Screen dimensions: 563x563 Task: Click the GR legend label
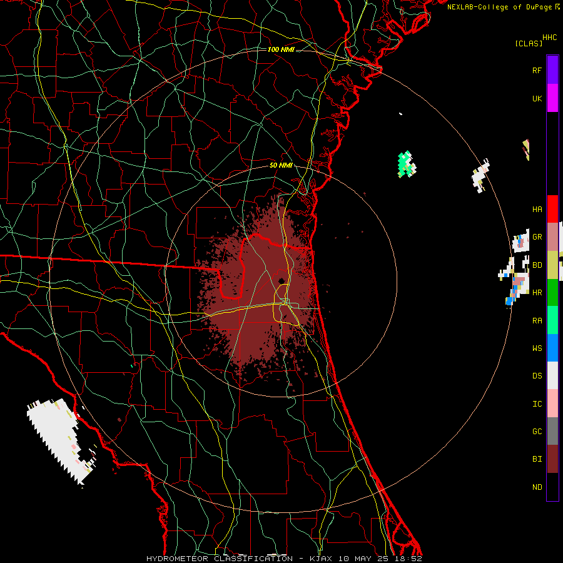[537, 237]
